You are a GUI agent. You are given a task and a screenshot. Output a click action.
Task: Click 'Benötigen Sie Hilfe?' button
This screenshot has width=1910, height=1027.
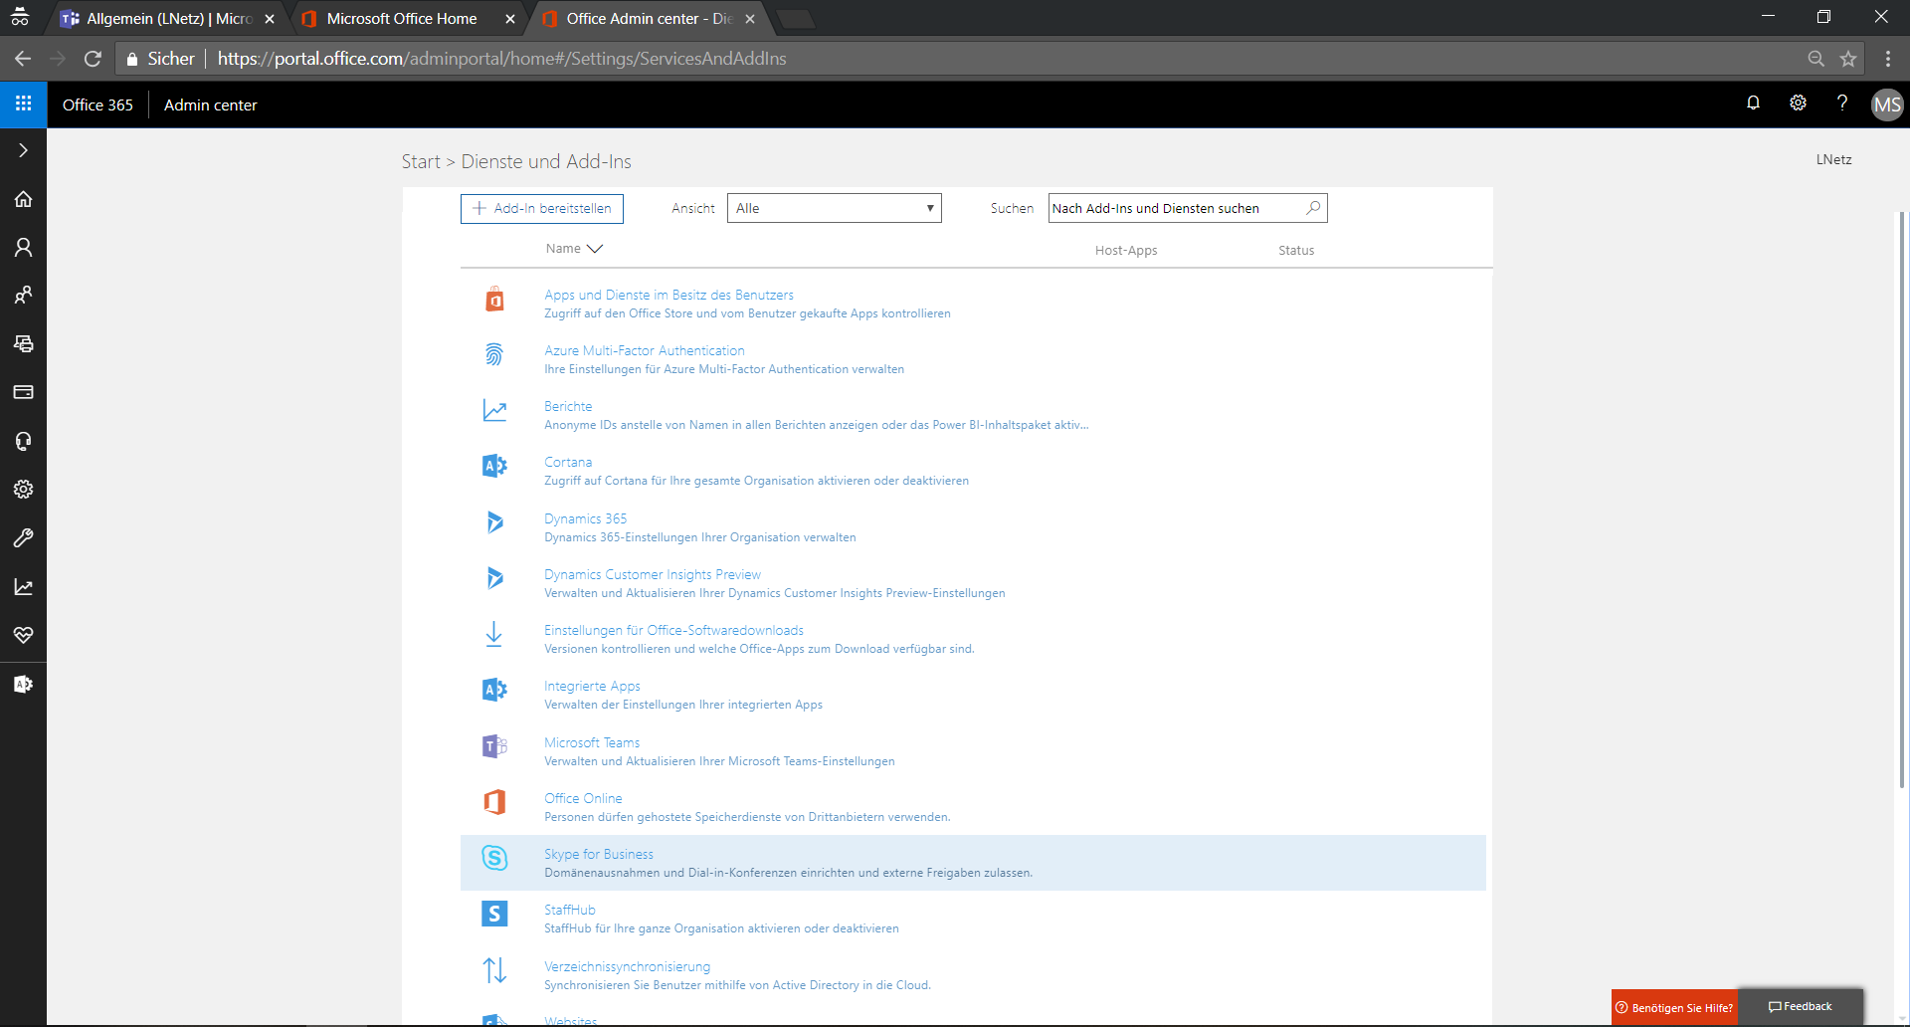(1674, 1007)
